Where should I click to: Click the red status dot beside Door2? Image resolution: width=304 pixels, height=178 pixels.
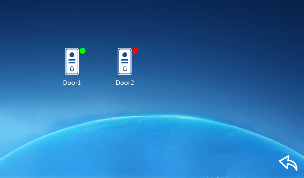coord(135,51)
